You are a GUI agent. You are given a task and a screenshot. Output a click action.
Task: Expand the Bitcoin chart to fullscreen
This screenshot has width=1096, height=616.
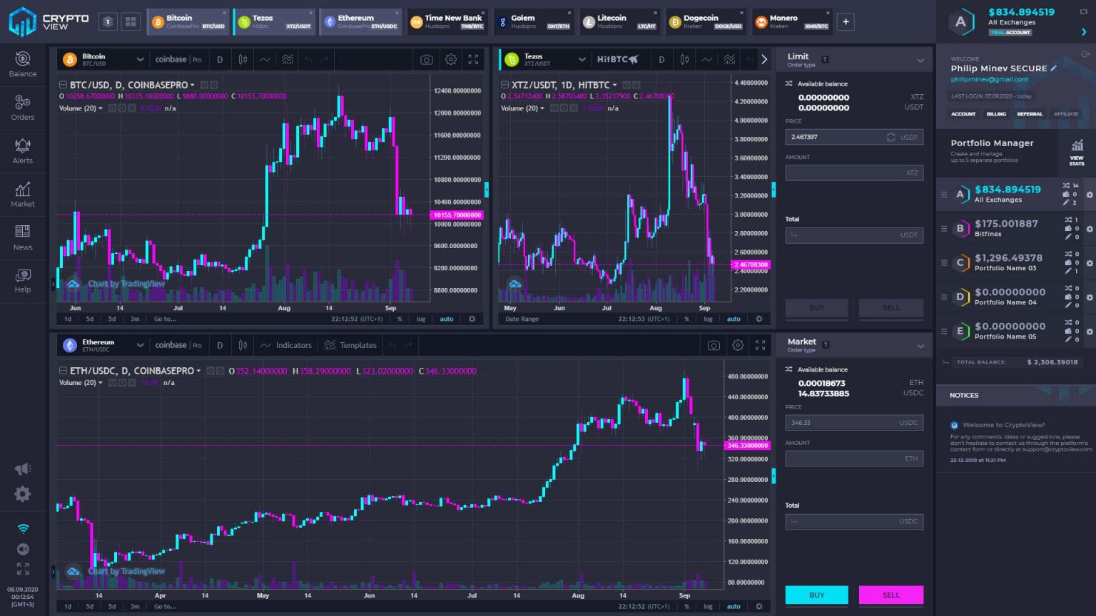[x=473, y=60]
